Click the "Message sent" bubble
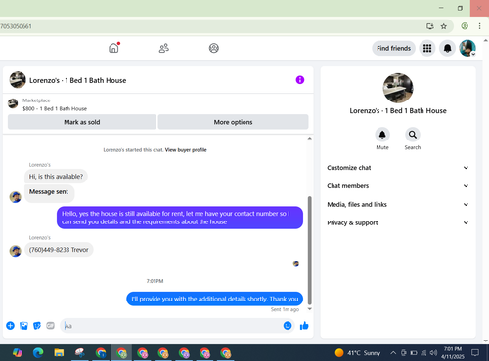 point(49,193)
